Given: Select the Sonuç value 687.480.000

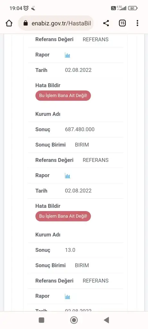Looking at the screenshot, I should (x=80, y=129).
